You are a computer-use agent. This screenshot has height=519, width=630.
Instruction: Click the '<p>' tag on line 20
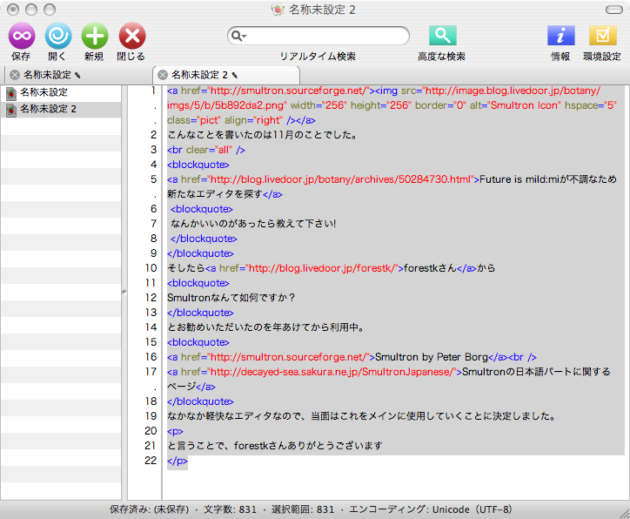(175, 431)
